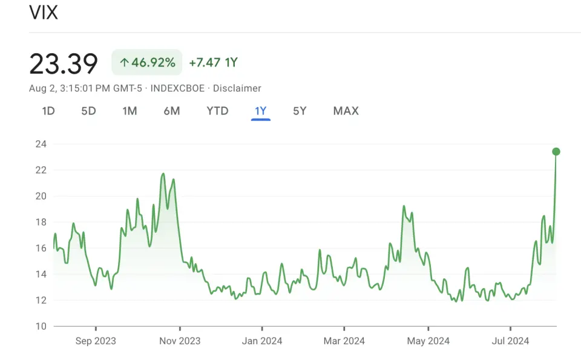Click the +7.47 1Y change text
The width and height of the screenshot is (581, 354).
(213, 62)
